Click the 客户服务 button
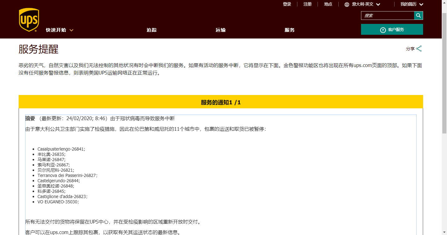This screenshot has width=447, height=235. 392,29
